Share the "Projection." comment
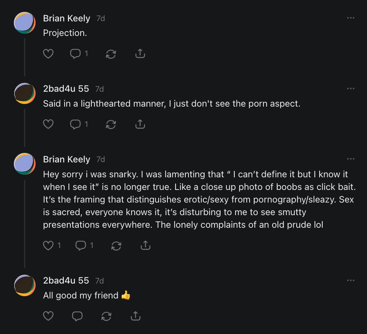The image size is (367, 334). [140, 54]
